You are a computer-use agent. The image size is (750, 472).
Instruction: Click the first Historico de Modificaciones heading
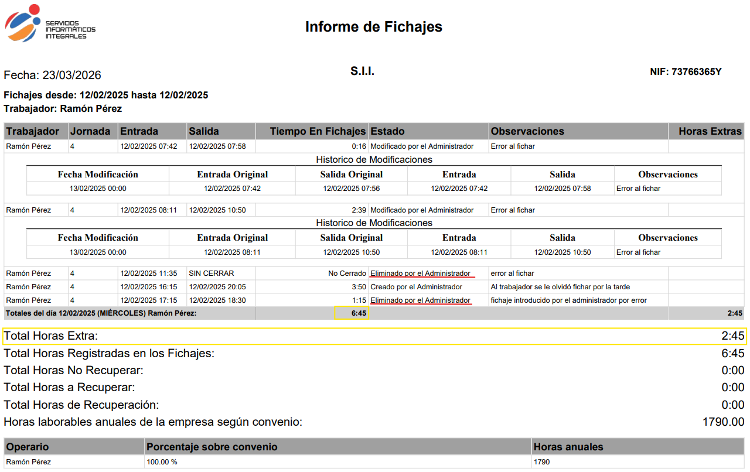pos(374,159)
